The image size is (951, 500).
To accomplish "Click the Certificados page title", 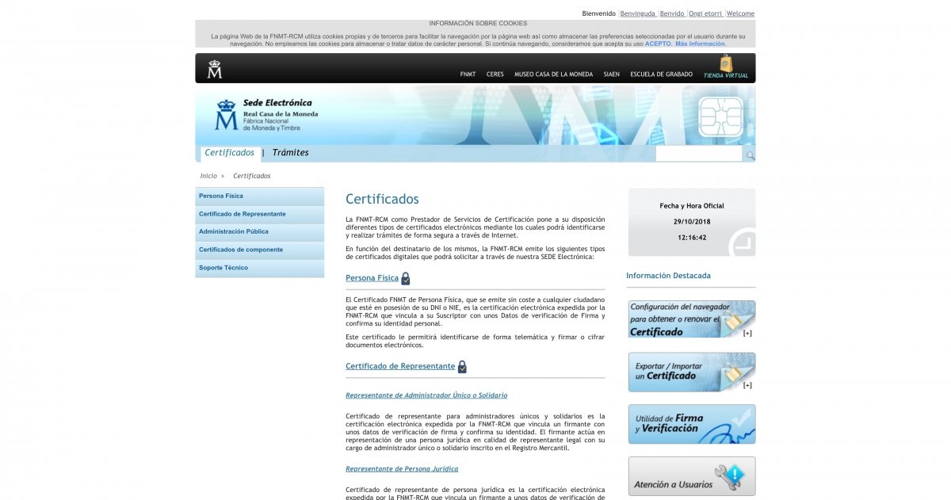I will (x=382, y=199).
